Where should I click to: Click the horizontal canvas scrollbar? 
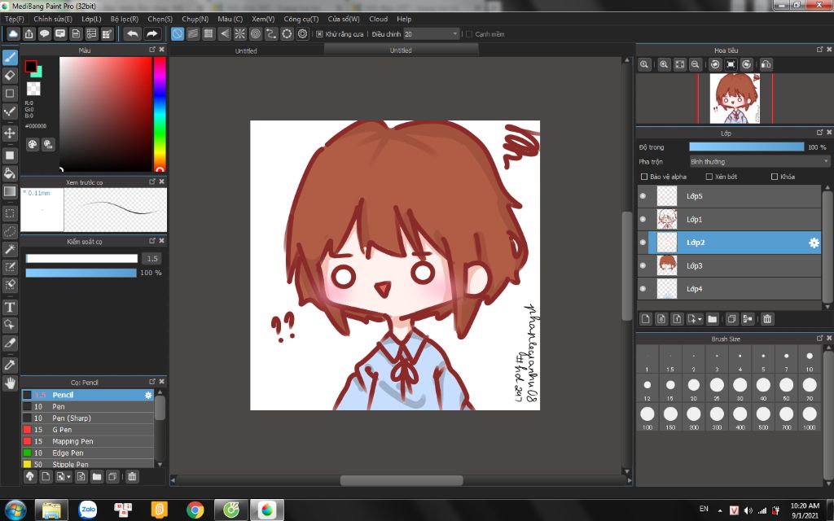(401, 480)
